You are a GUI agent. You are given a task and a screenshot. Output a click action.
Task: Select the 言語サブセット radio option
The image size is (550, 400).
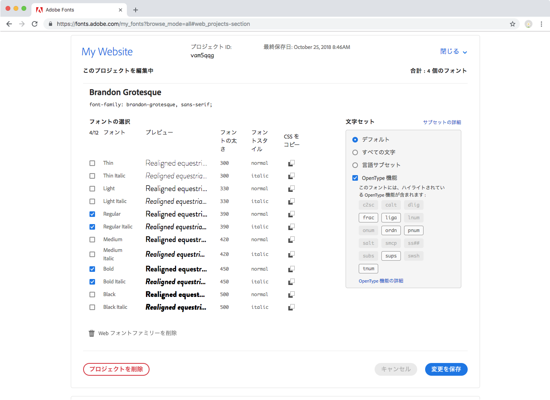[x=355, y=165]
